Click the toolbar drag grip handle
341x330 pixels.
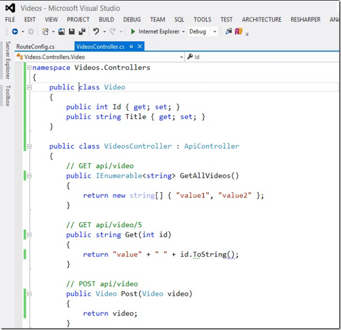coord(7,32)
